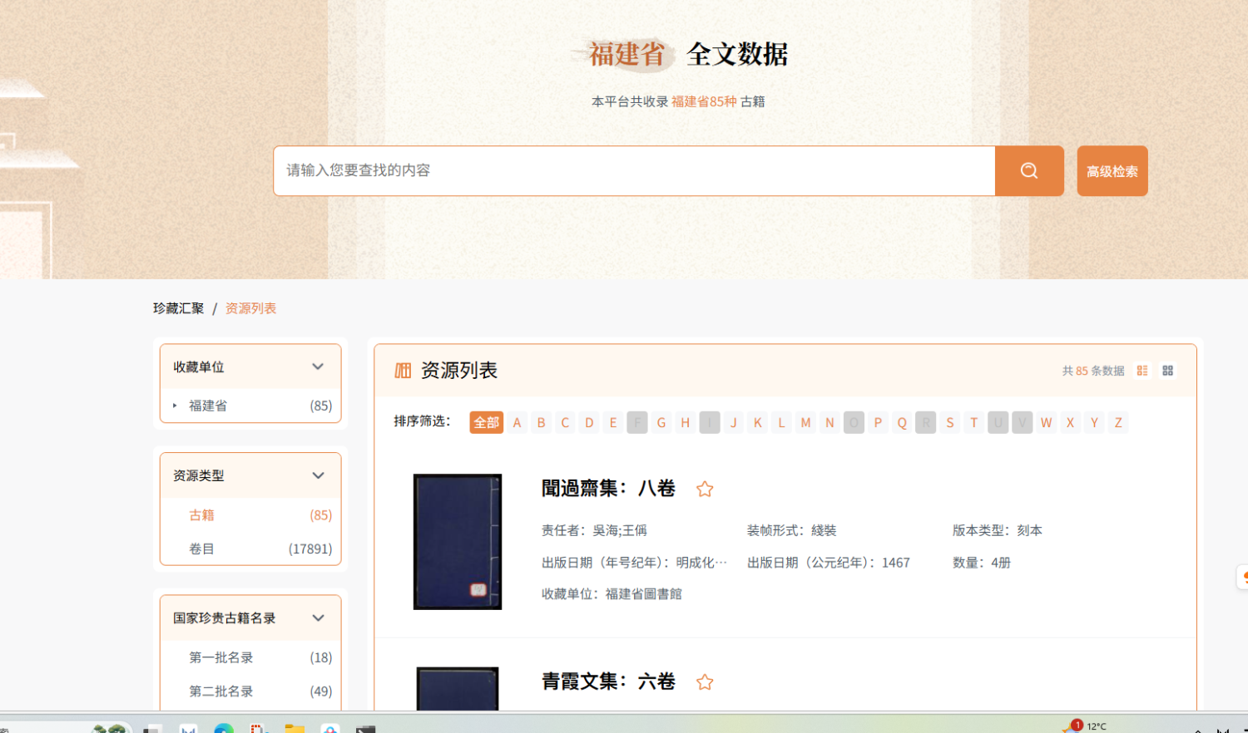Open advanced search (高级检索)
This screenshot has height=733, width=1248.
point(1112,171)
